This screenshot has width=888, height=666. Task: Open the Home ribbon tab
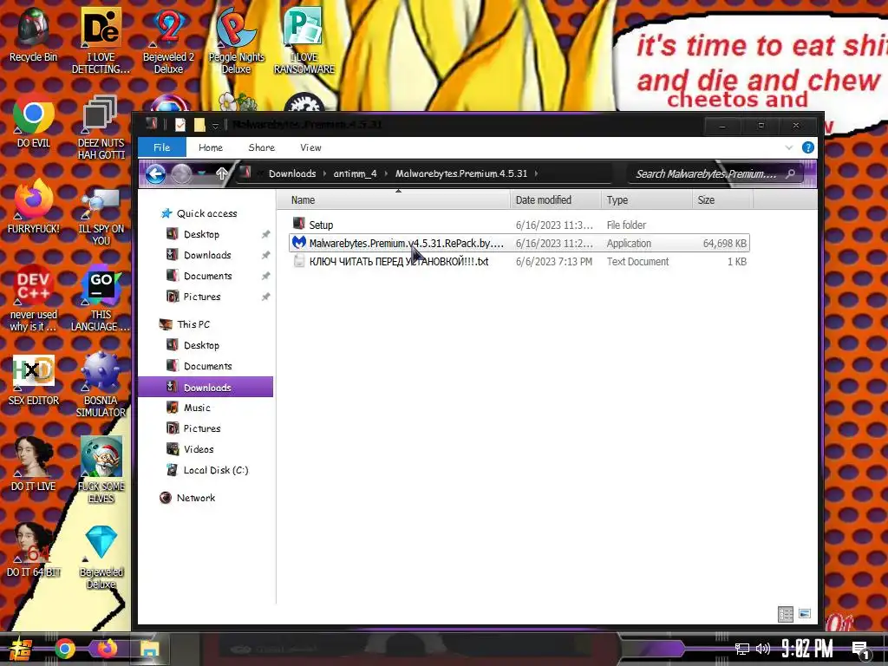click(x=211, y=147)
